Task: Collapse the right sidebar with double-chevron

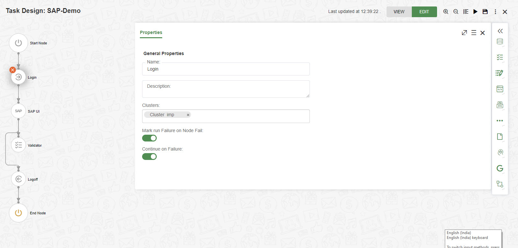Action: point(500,31)
